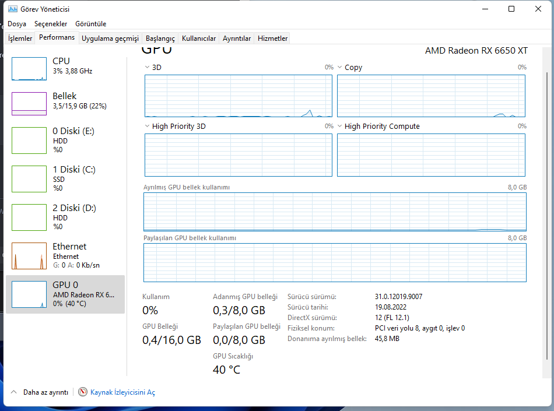This screenshot has width=554, height=411.
Task: Minimize the Görev Yöneticisi window
Action: (x=485, y=9)
